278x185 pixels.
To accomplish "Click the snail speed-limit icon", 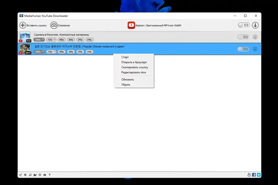I will [35, 175].
